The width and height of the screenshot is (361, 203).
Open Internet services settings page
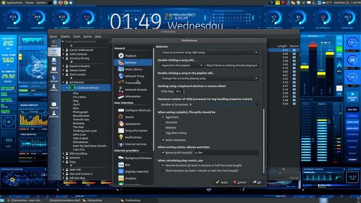pos(133,144)
